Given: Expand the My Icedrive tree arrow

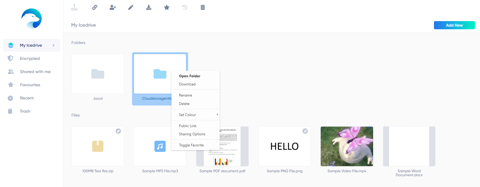Looking at the screenshot, I should (54, 45).
